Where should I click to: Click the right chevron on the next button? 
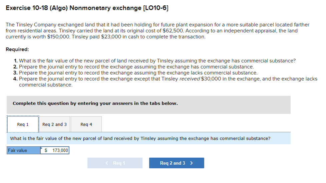pos(192,163)
